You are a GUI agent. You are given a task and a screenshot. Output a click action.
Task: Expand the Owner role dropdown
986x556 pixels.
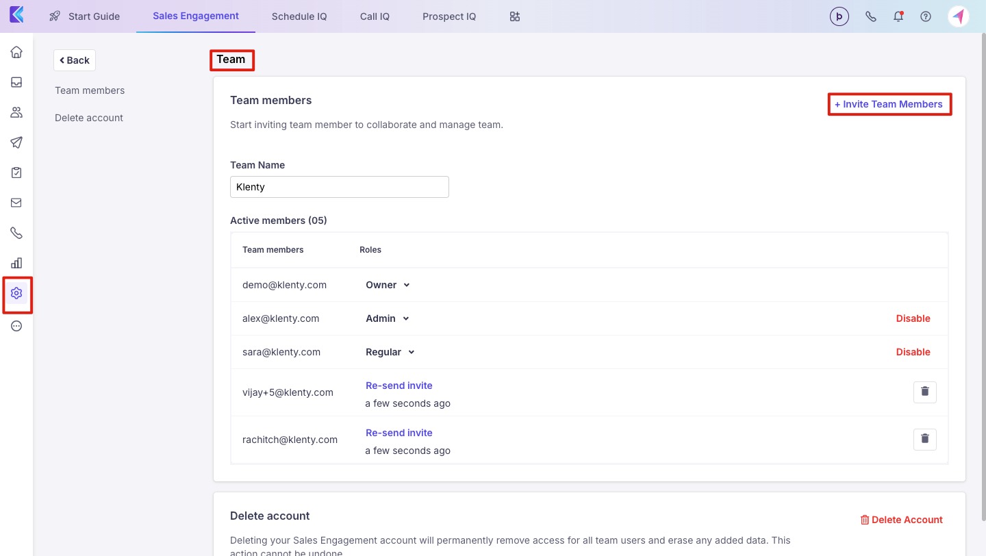tap(388, 285)
